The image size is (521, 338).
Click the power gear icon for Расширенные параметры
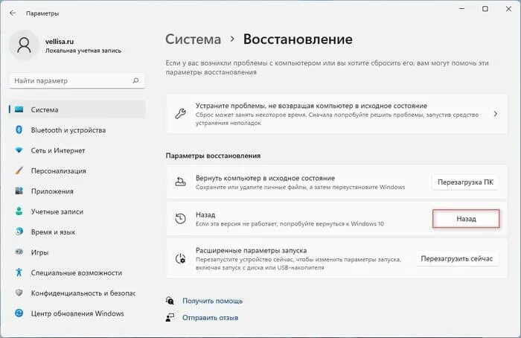coord(180,258)
